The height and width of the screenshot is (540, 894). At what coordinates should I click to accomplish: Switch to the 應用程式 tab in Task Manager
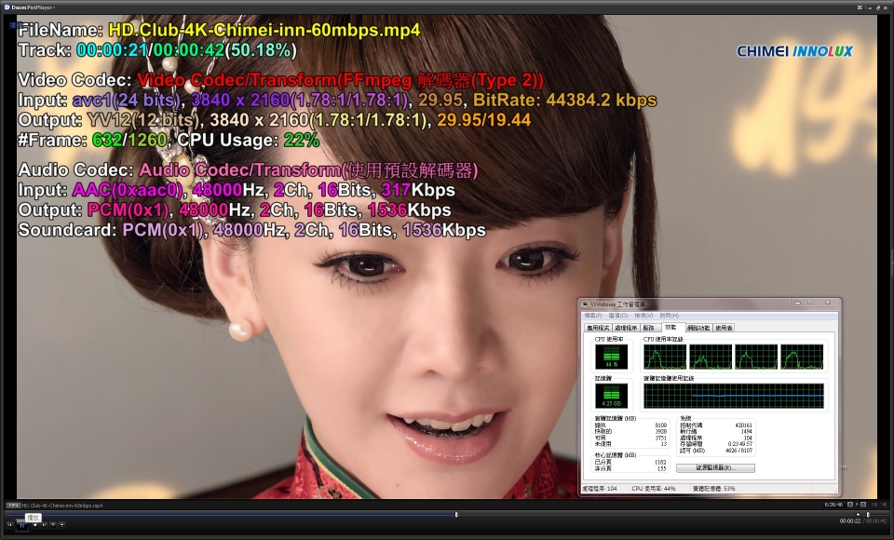(595, 328)
